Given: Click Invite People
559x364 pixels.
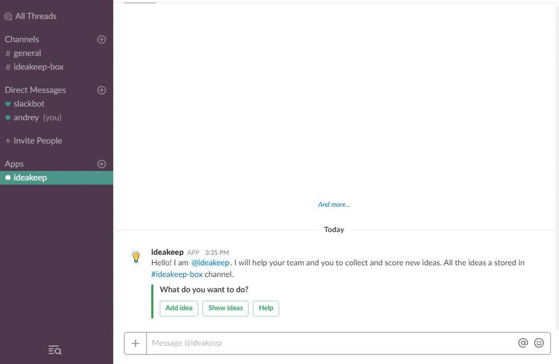Looking at the screenshot, I should point(38,141).
